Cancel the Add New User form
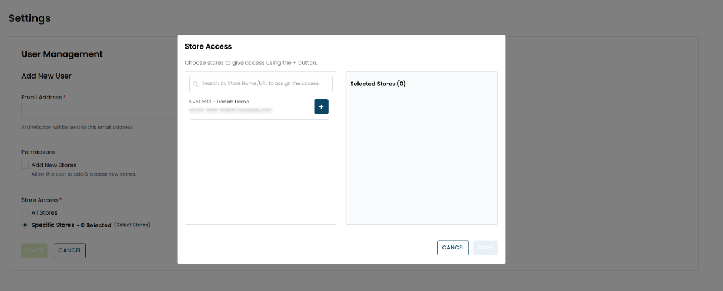723x291 pixels. pos(70,251)
